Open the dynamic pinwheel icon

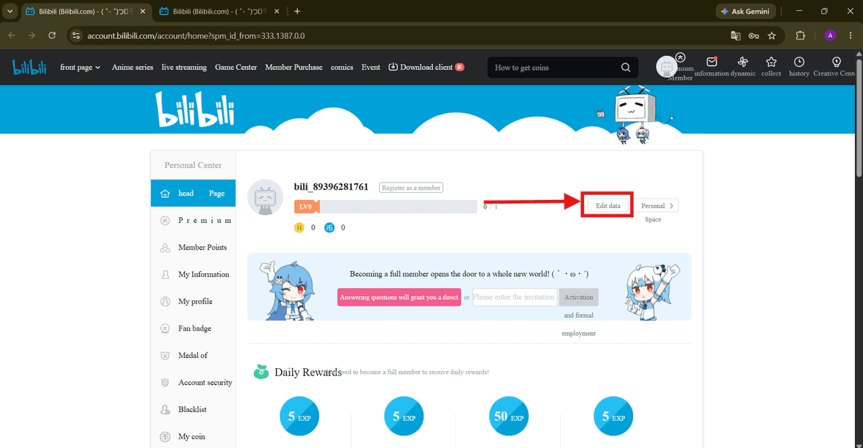(x=743, y=62)
